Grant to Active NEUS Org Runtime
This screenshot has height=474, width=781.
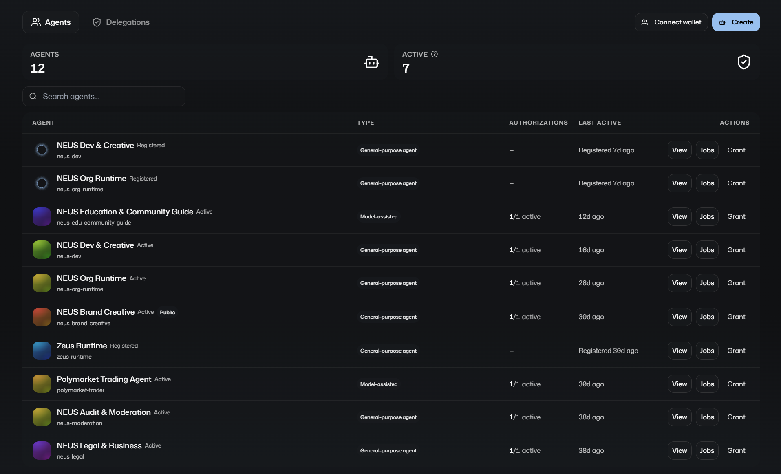(x=736, y=283)
